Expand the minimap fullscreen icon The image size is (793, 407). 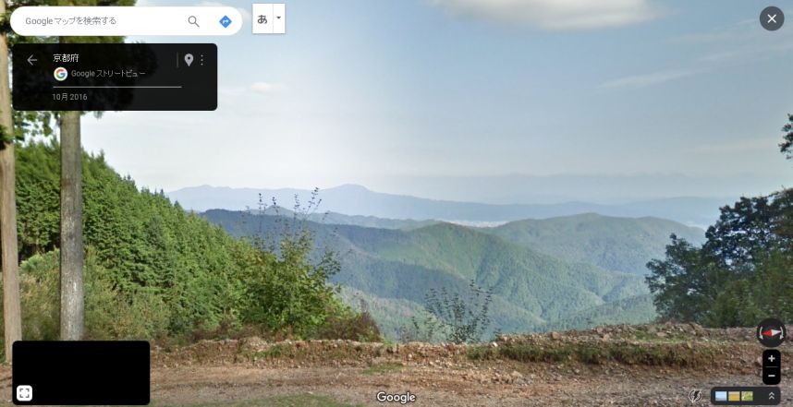24,393
